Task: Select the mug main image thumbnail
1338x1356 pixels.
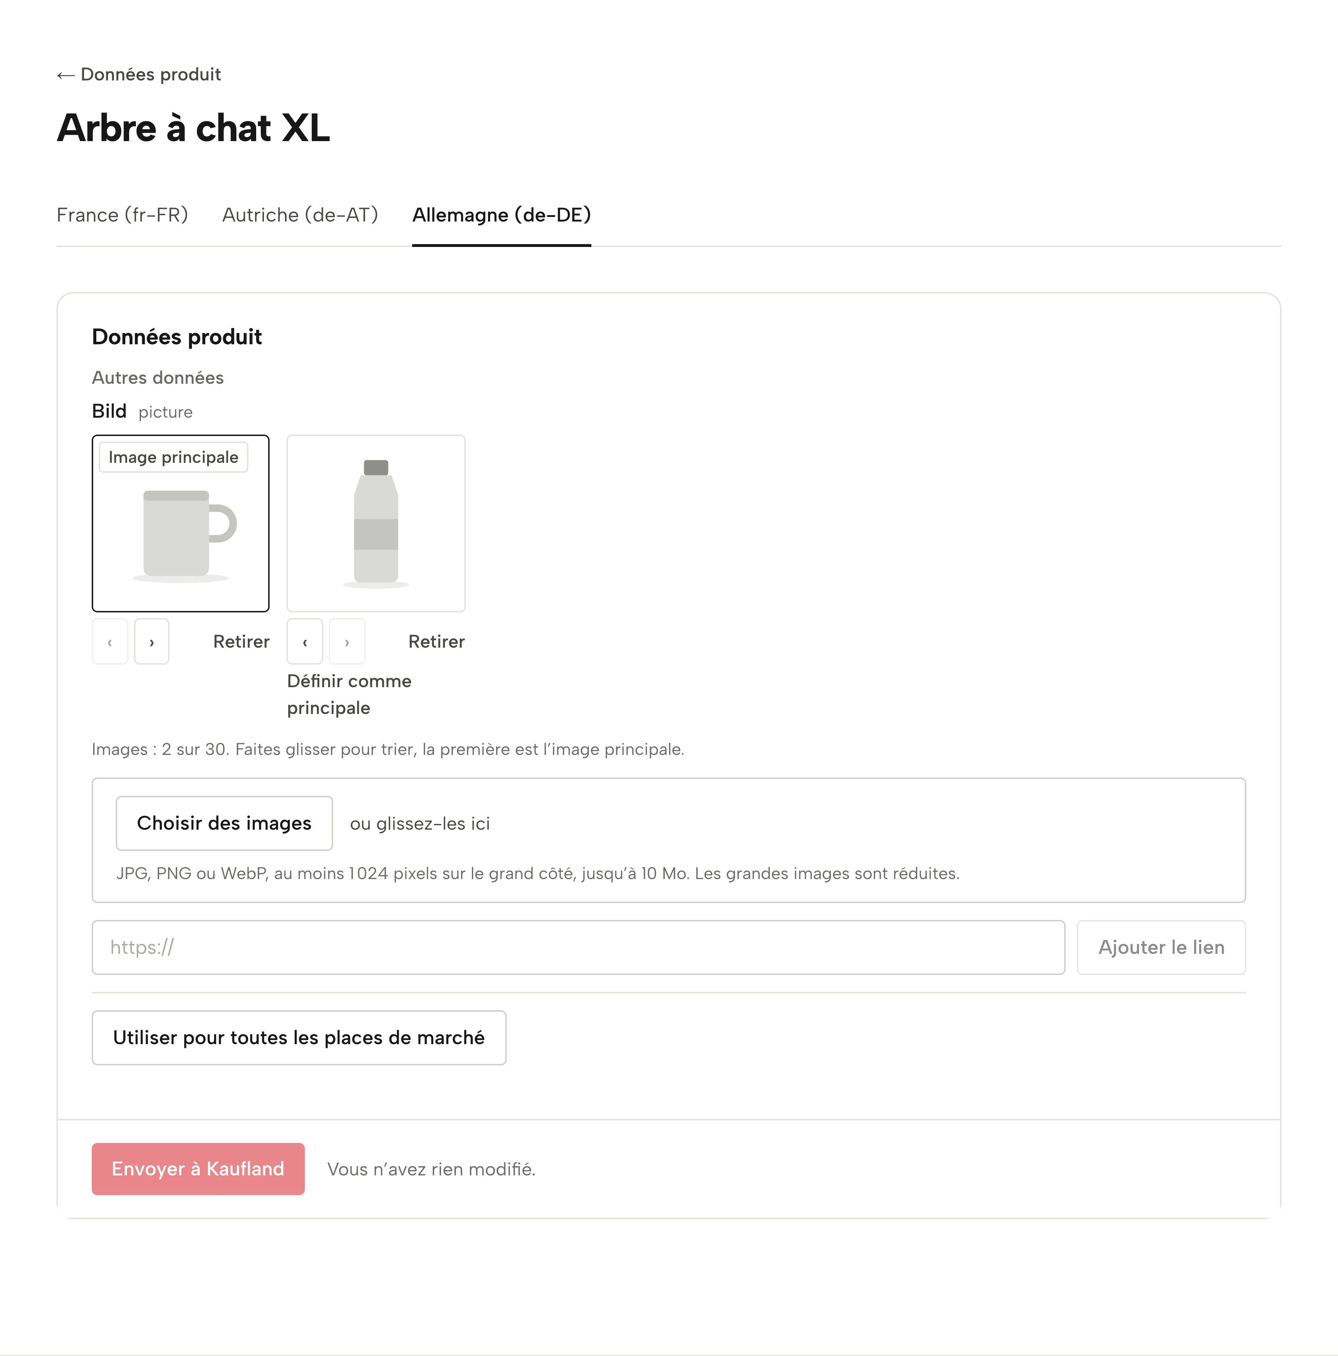Action: 180,523
